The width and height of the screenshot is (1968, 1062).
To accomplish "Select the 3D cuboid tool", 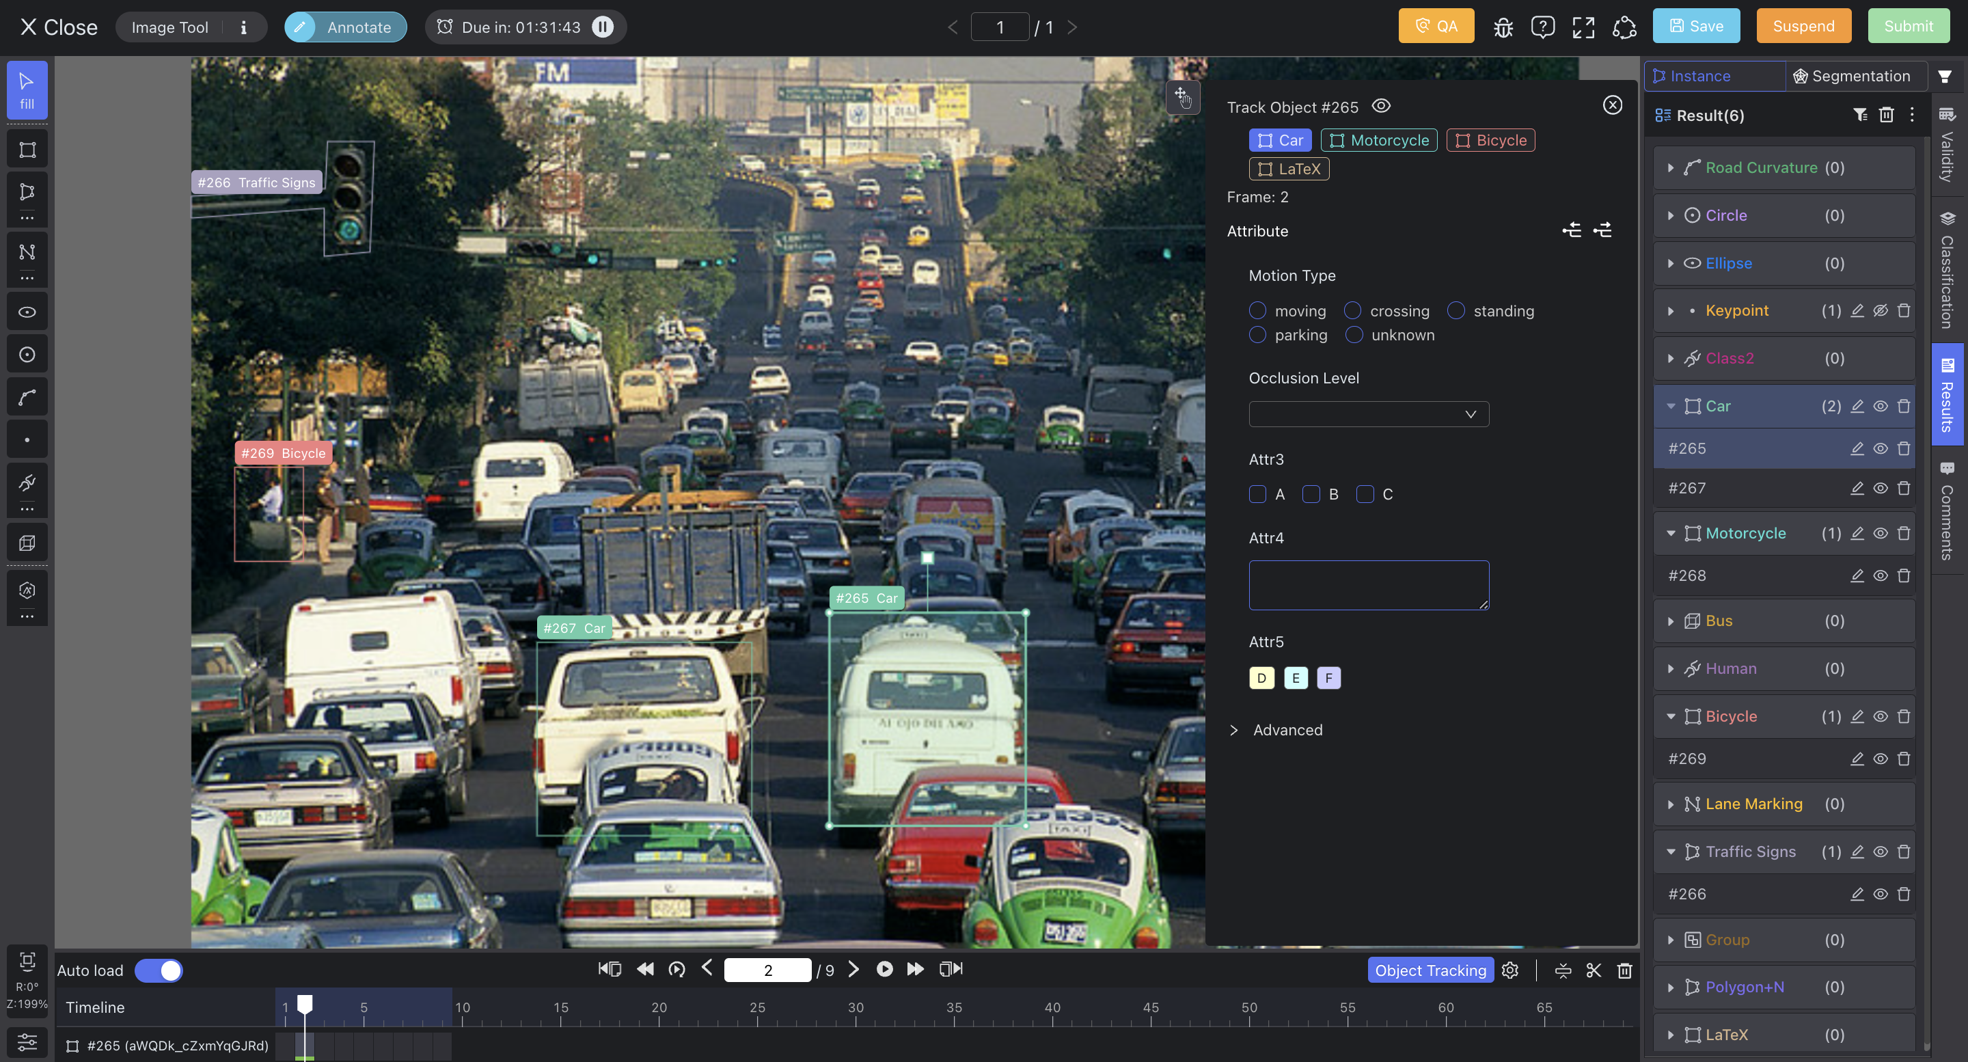I will tap(27, 543).
